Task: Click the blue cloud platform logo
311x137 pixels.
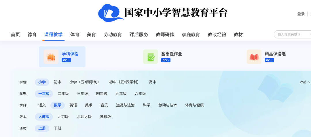Action: [x=111, y=13]
